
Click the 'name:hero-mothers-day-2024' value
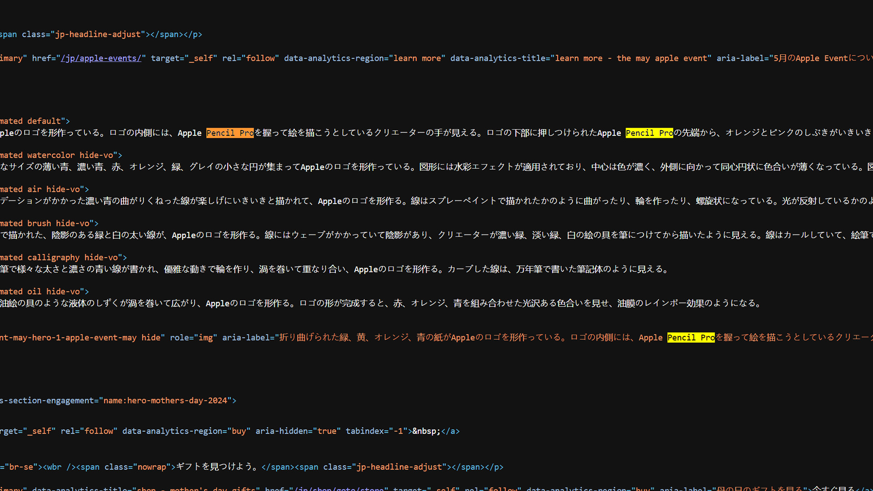[165, 401]
